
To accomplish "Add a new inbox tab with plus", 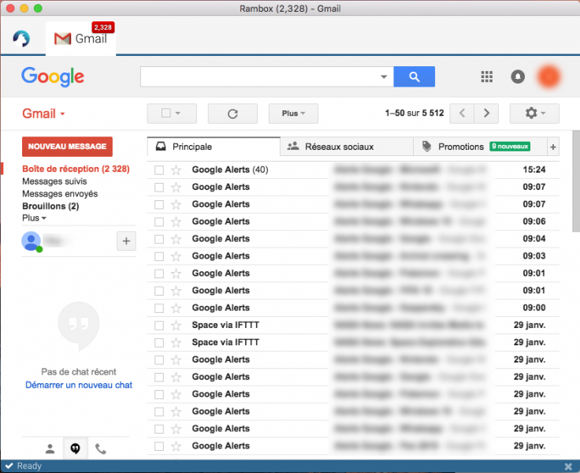I will click(553, 147).
